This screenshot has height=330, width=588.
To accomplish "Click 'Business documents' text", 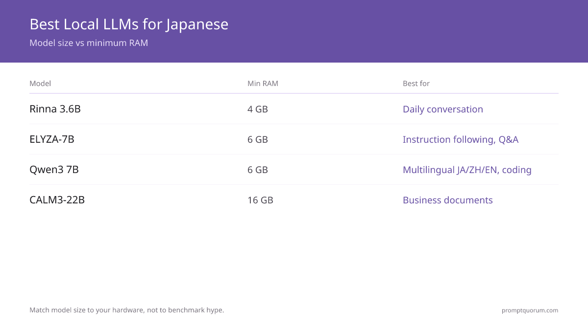I will 448,200.
